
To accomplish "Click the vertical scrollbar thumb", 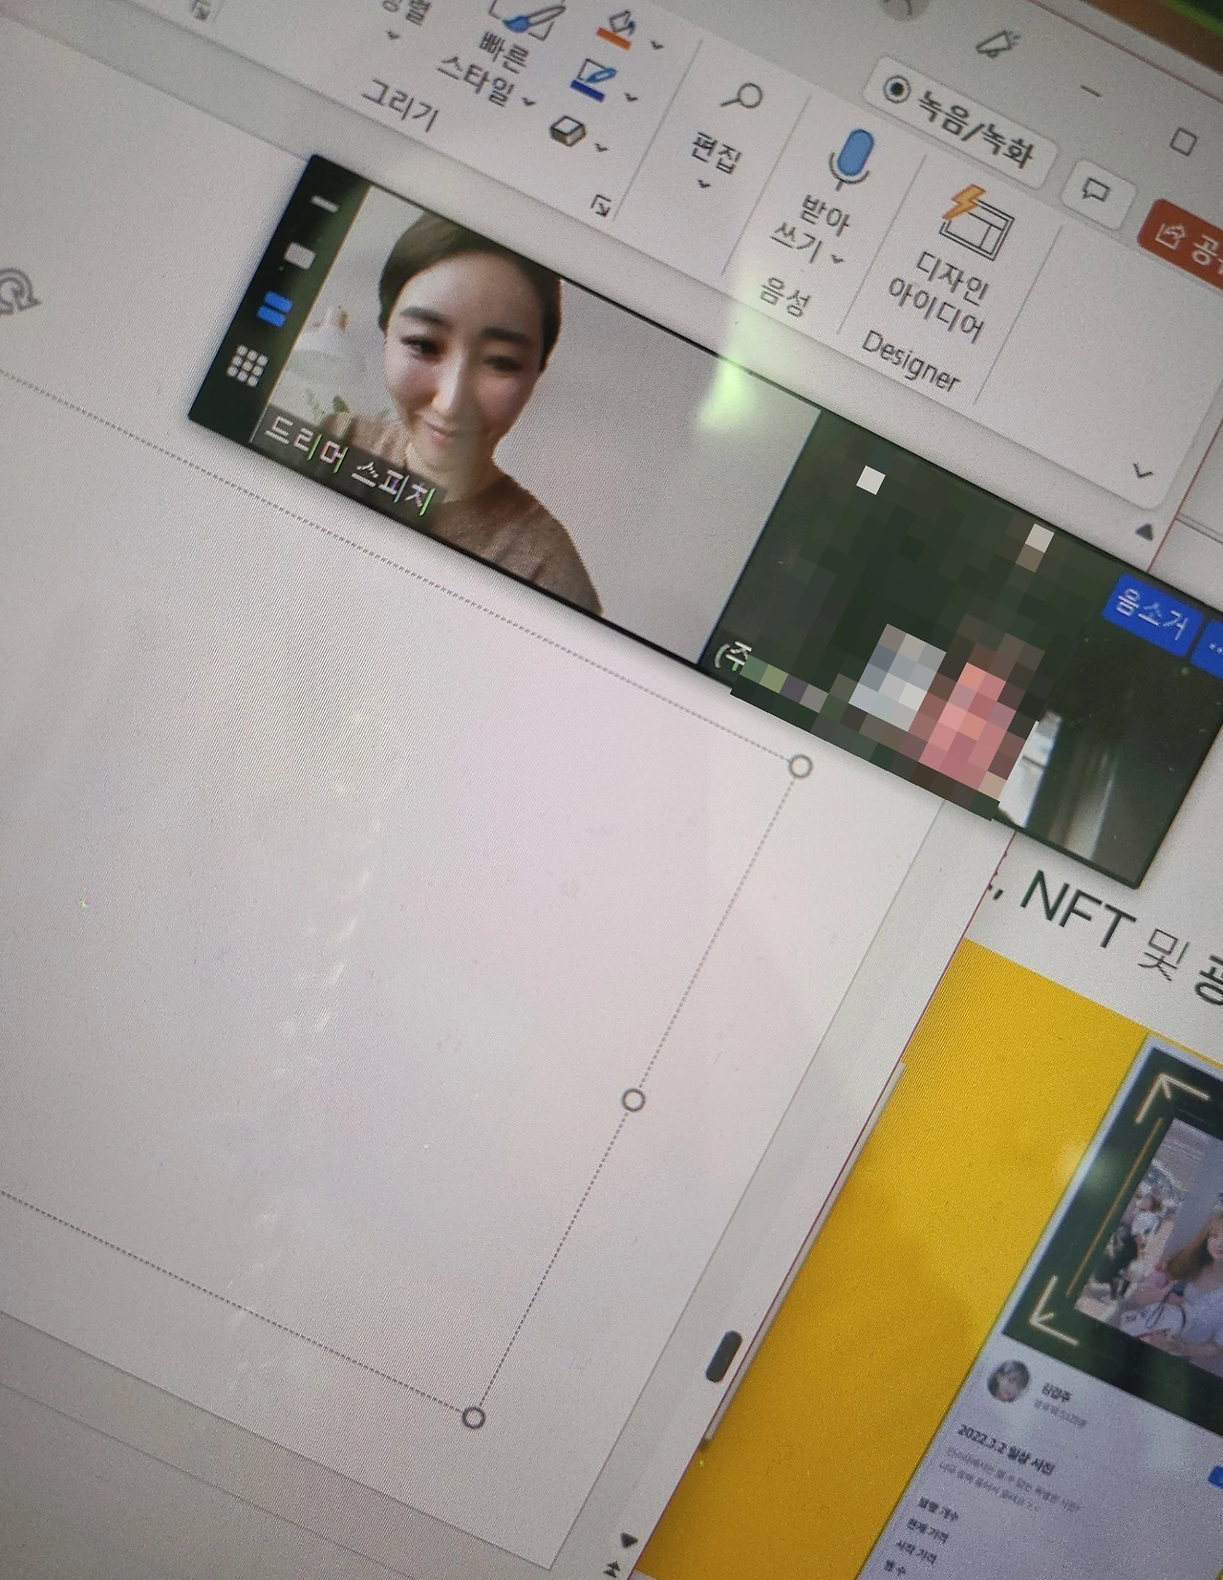I will click(x=725, y=1355).
